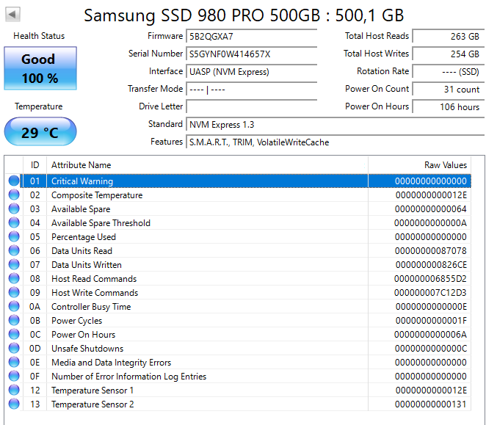Viewport: 486px width, 425px height.
Task: Click the status orb beside Available Spare
Action: point(14,209)
